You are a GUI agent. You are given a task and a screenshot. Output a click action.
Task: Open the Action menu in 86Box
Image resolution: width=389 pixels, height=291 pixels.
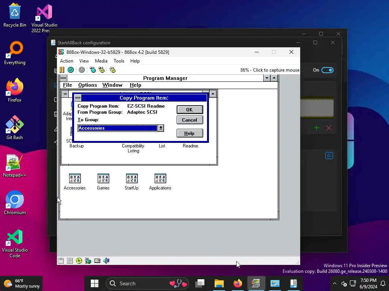tap(66, 61)
